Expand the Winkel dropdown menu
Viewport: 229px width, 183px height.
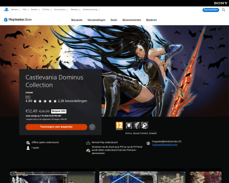[x=15, y=10]
